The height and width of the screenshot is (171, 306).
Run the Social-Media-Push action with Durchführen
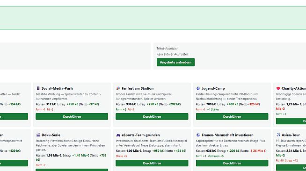pos(72,116)
